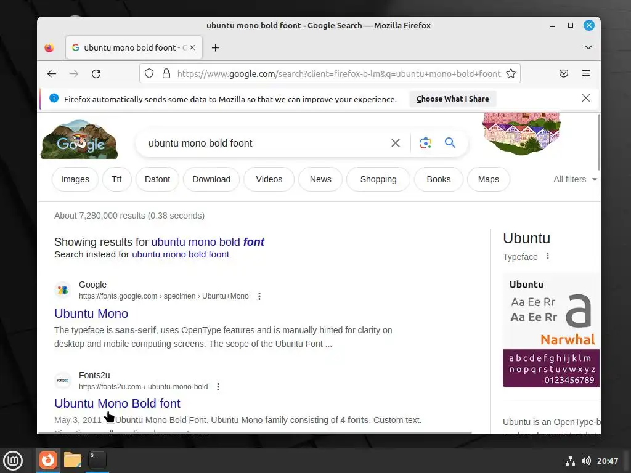Select the Maps filter chip
The height and width of the screenshot is (473, 631).
(x=489, y=179)
